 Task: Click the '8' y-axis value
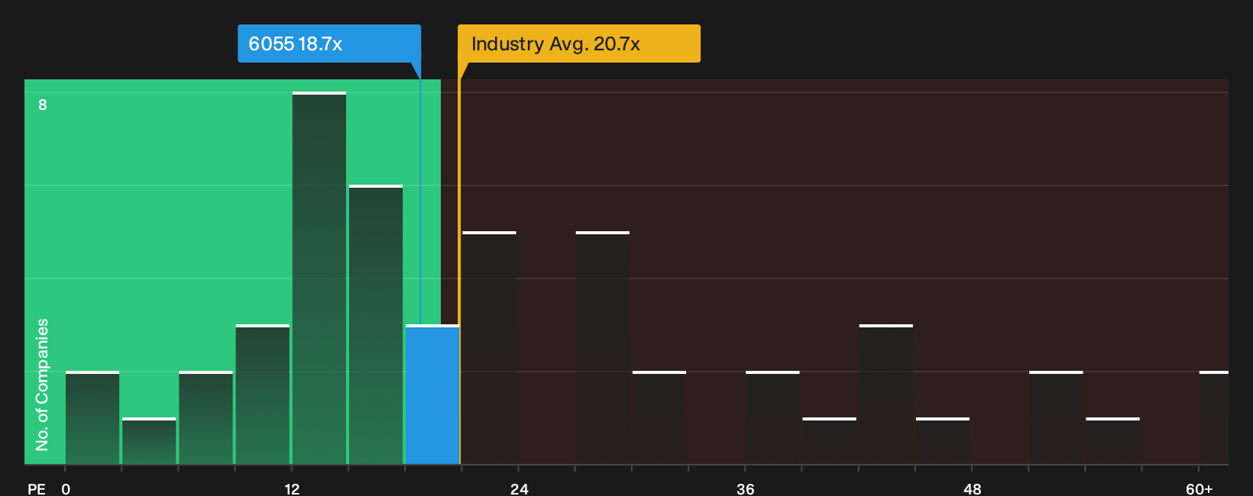[x=43, y=105]
